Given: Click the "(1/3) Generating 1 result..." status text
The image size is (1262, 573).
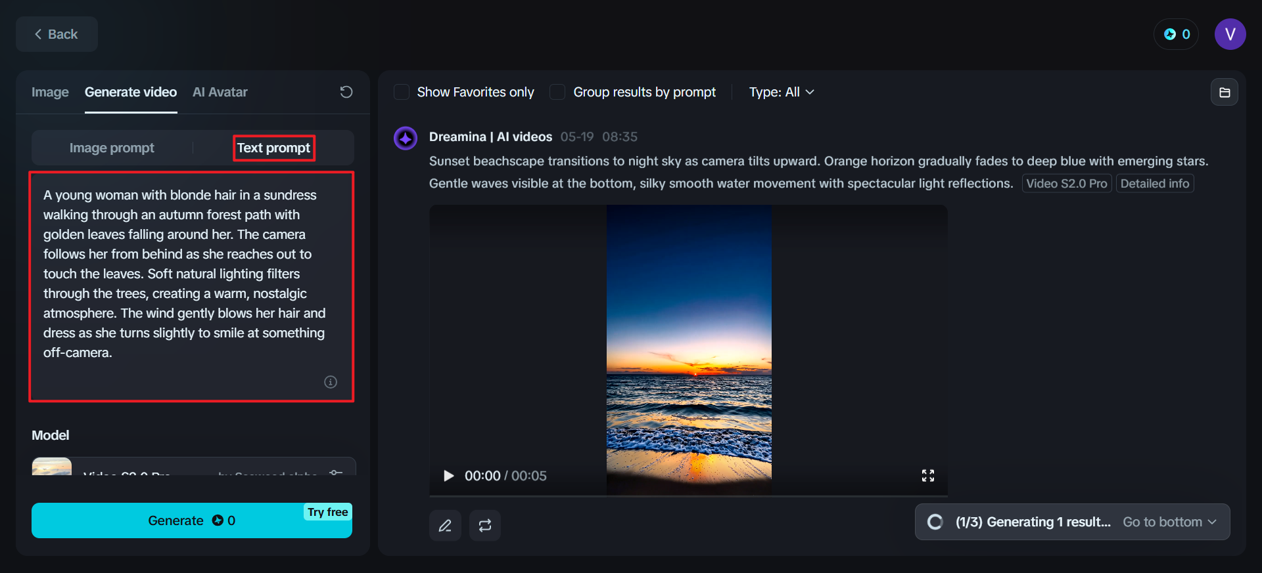Looking at the screenshot, I should pyautogui.click(x=1033, y=522).
